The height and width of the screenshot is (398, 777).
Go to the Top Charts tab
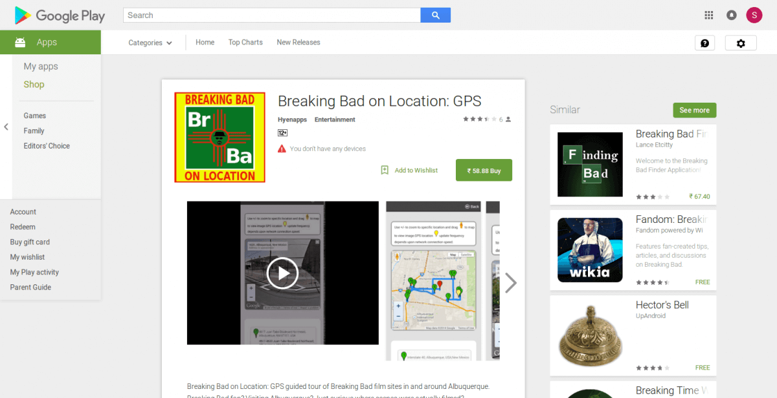pyautogui.click(x=245, y=42)
